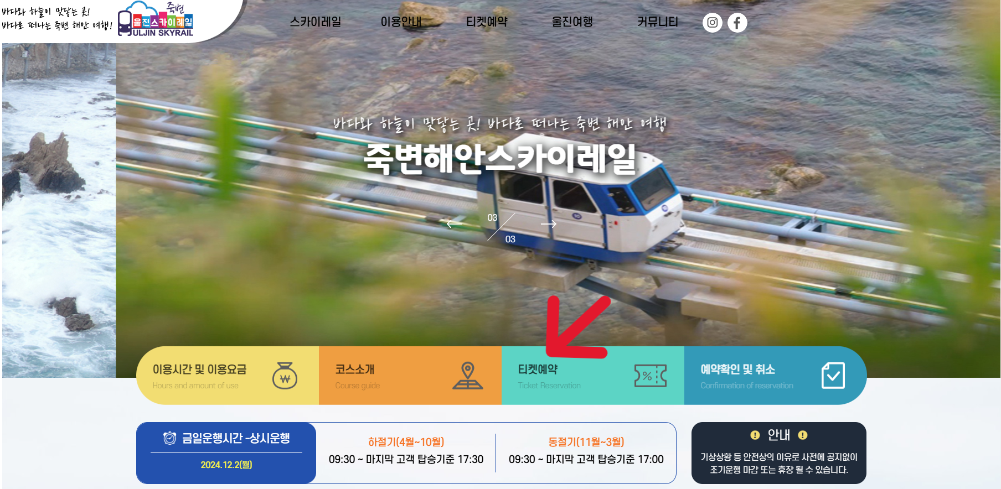Go to previous slide with left arrow
The height and width of the screenshot is (489, 1001).
click(x=455, y=223)
